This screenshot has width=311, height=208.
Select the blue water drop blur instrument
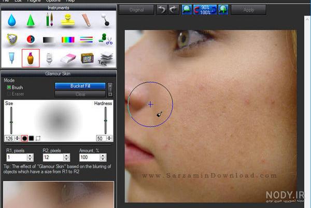pyautogui.click(x=12, y=20)
